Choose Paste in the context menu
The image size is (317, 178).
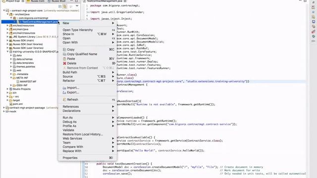88,59
